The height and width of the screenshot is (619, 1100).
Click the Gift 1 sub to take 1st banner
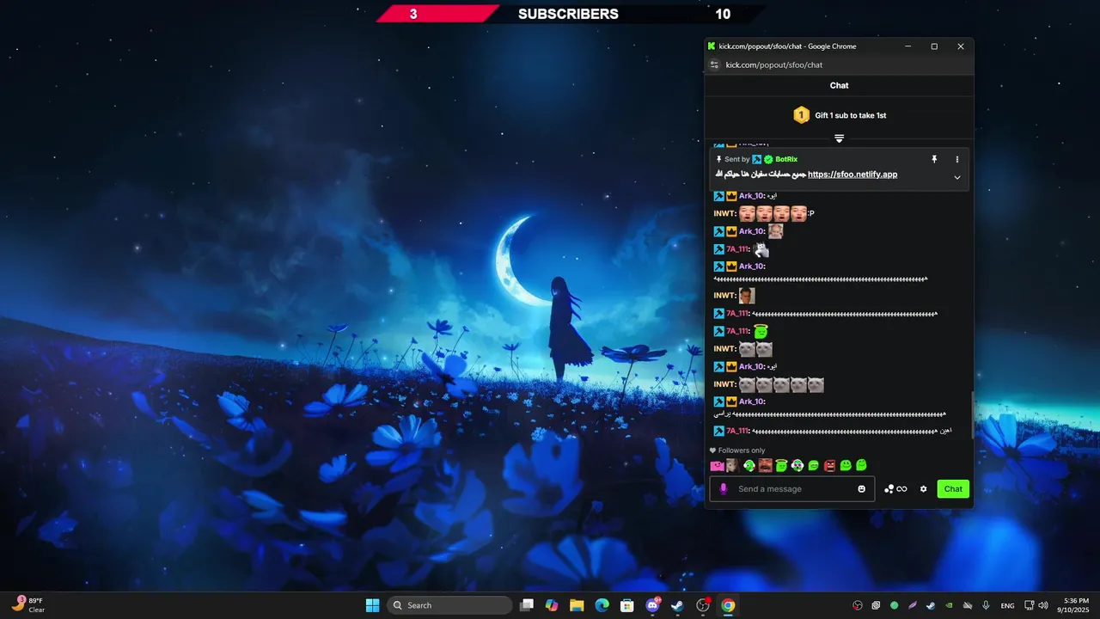[840, 115]
